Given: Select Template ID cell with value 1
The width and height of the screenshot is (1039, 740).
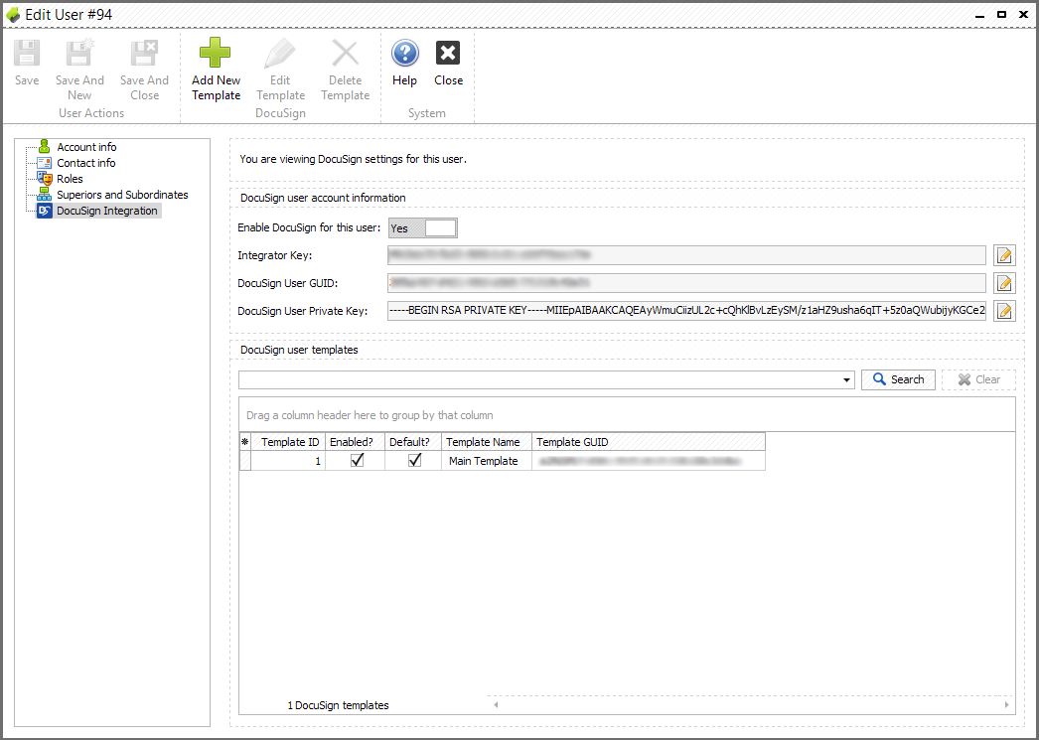Looking at the screenshot, I should coord(288,461).
